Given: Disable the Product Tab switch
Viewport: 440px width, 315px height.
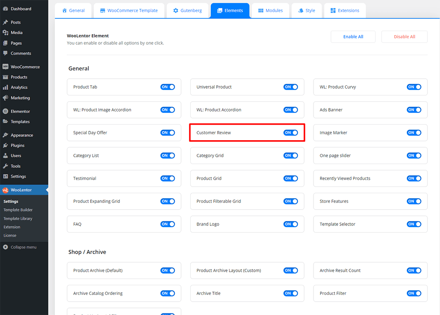Looking at the screenshot, I should coord(167,87).
